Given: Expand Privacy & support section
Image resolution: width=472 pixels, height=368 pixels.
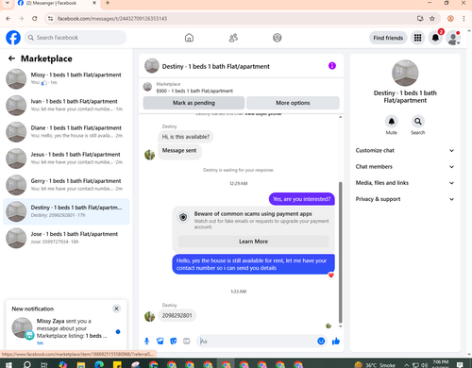Looking at the screenshot, I should pyautogui.click(x=405, y=199).
